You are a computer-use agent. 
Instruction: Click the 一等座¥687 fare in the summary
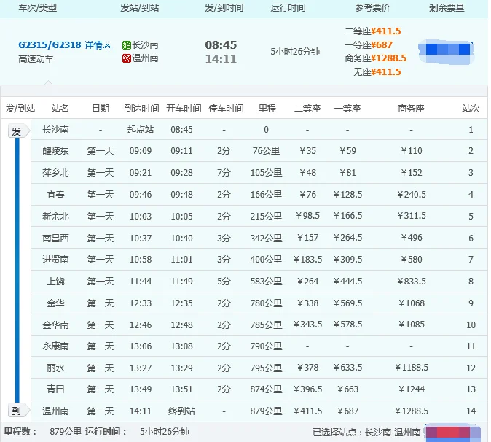click(x=369, y=44)
